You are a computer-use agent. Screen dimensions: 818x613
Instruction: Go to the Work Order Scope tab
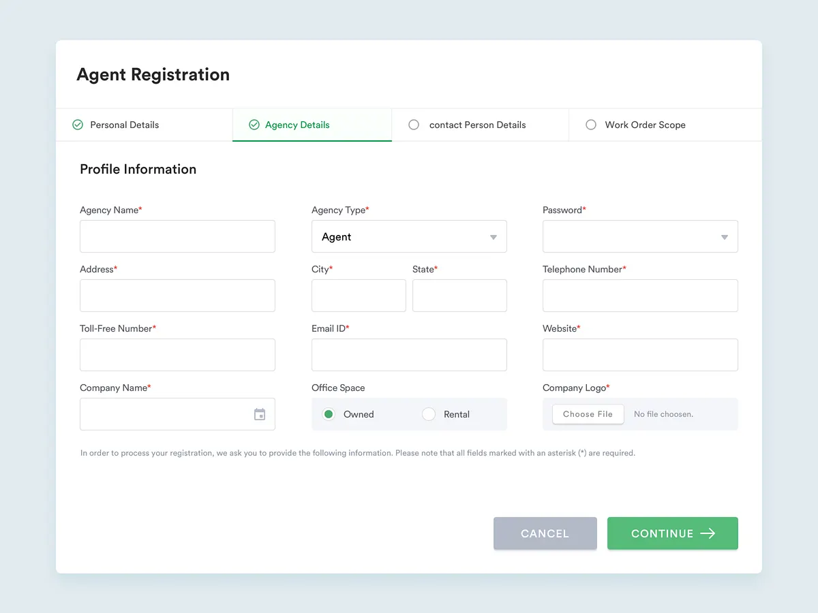coord(645,125)
